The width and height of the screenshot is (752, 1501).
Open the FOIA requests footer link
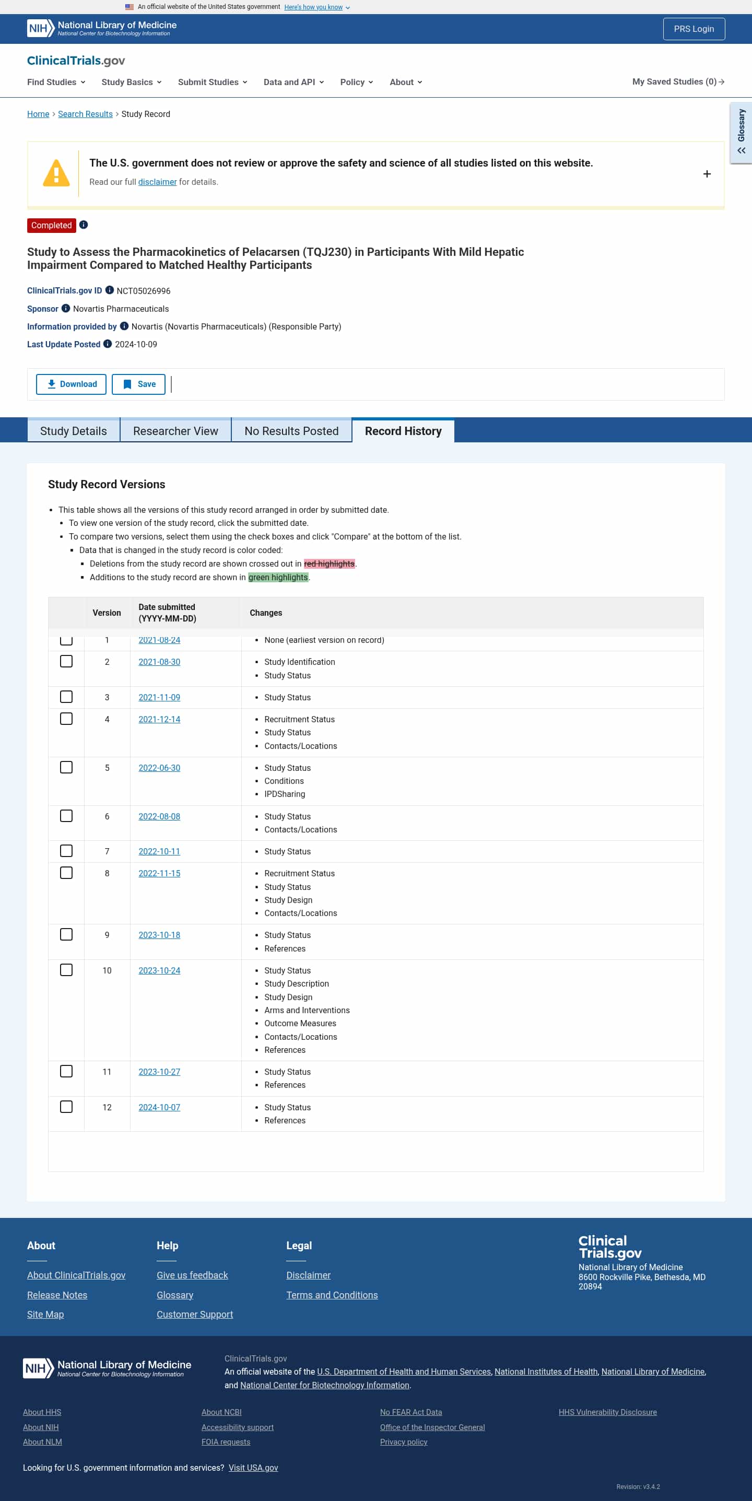coord(226,1441)
